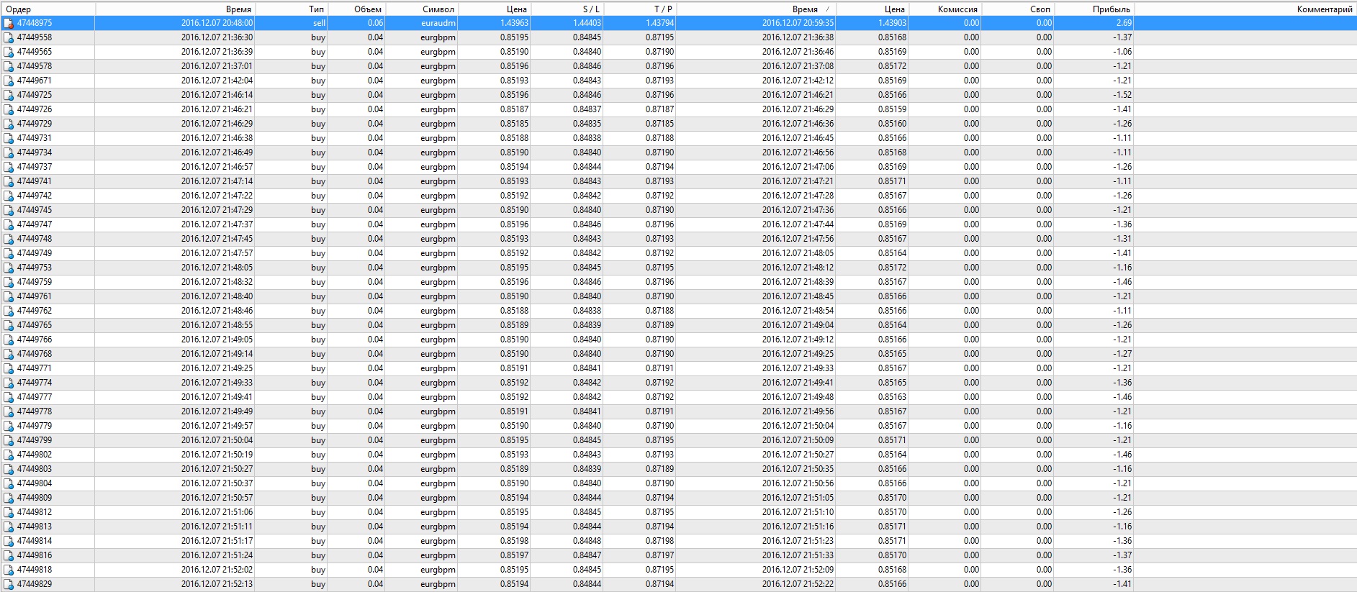The width and height of the screenshot is (1357, 592).
Task: Select order number 47449818
Action: (x=35, y=570)
